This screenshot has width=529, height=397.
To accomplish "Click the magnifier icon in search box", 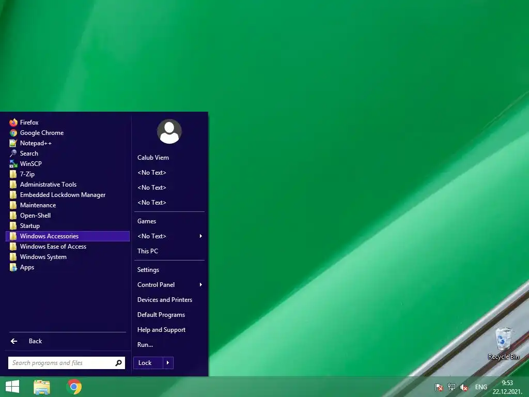I will click(118, 363).
